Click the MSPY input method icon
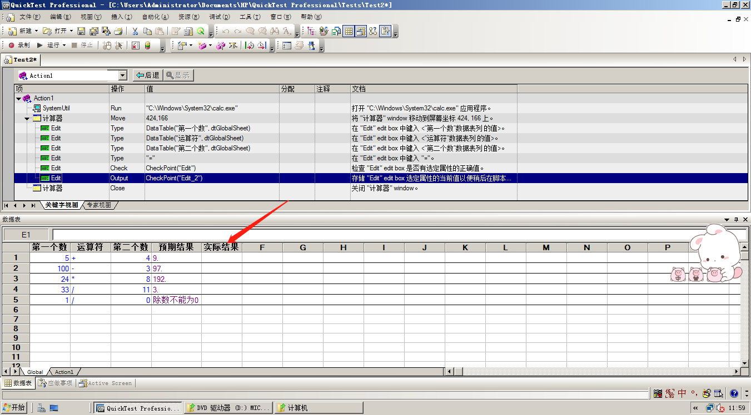The width and height of the screenshot is (751, 415). [658, 393]
